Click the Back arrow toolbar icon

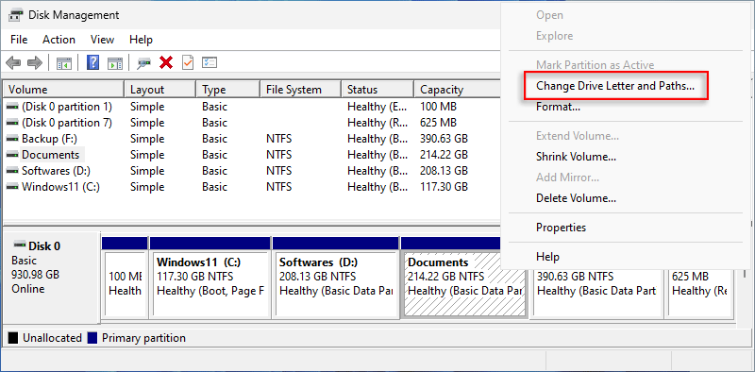click(x=13, y=62)
